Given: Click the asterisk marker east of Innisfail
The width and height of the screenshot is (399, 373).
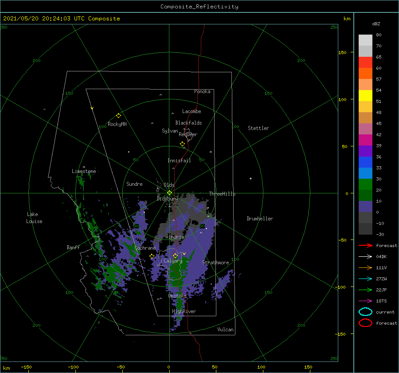Looking at the screenshot, I should click(211, 152).
